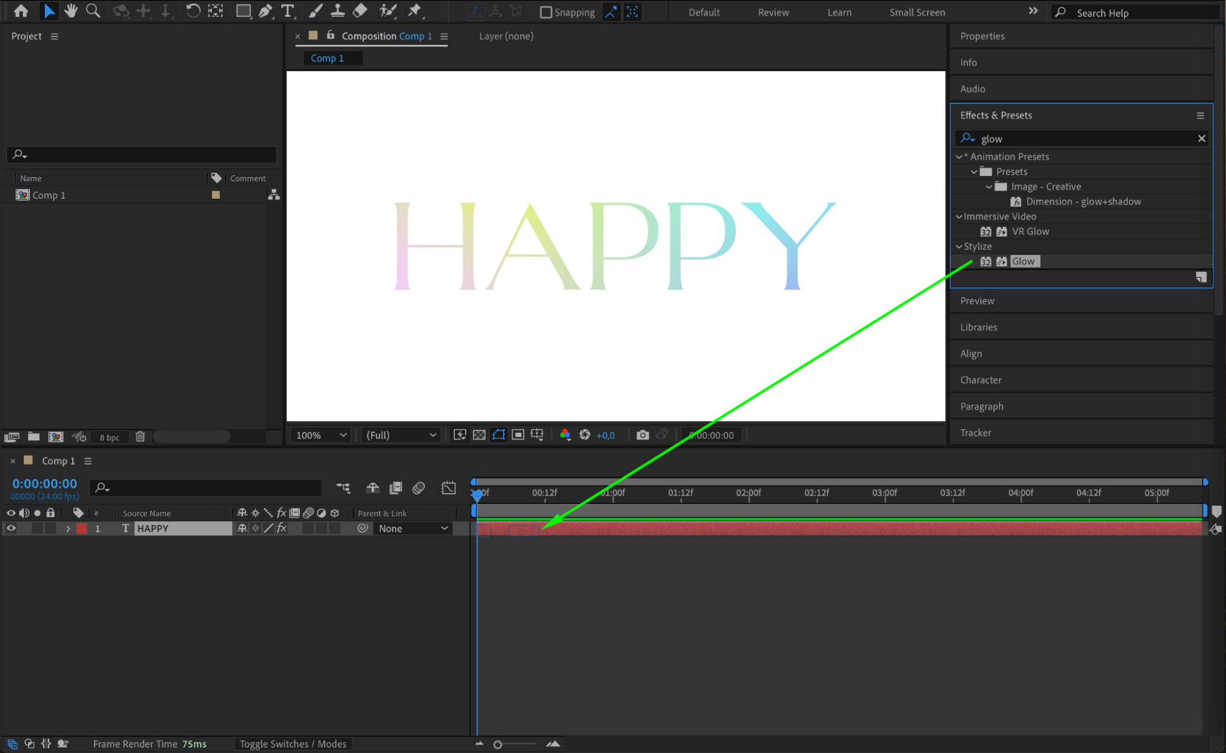Screen dimensions: 1226x753
Task: Select the Hand tool
Action: (71, 10)
